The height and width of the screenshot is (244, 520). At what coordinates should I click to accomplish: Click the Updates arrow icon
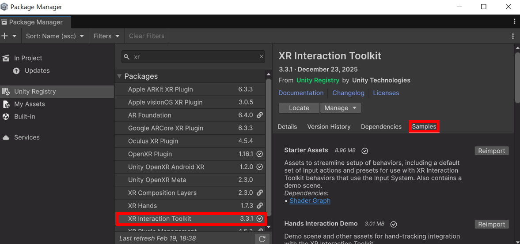(16, 71)
